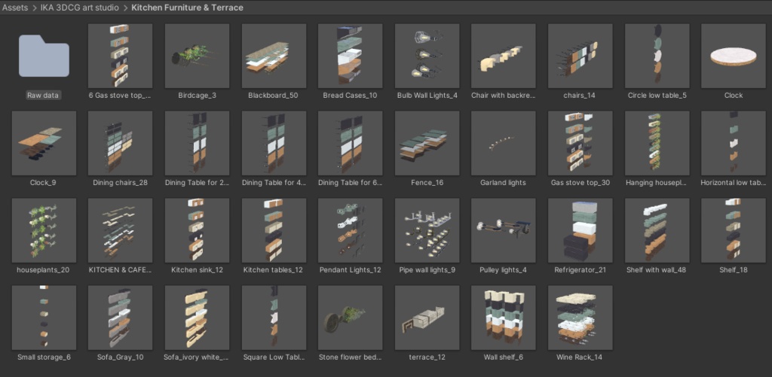
Task: Select the terrace_12 asset thumbnail
Action: pyautogui.click(x=427, y=318)
